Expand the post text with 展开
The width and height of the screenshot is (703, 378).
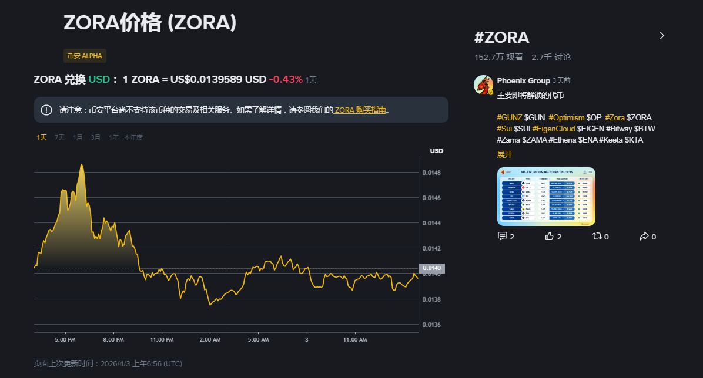504,154
